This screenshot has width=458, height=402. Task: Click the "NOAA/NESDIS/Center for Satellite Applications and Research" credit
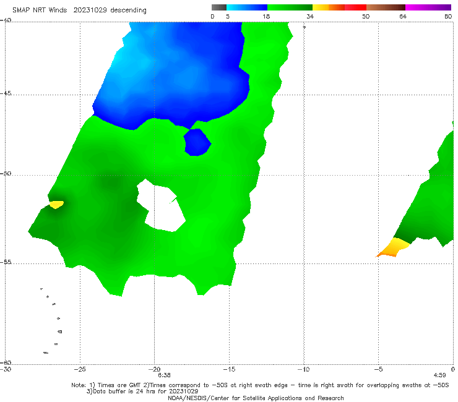pyautogui.click(x=256, y=398)
